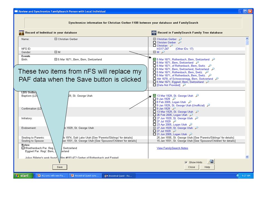Click magnifier next to the lone name Christian

[x=172, y=45]
